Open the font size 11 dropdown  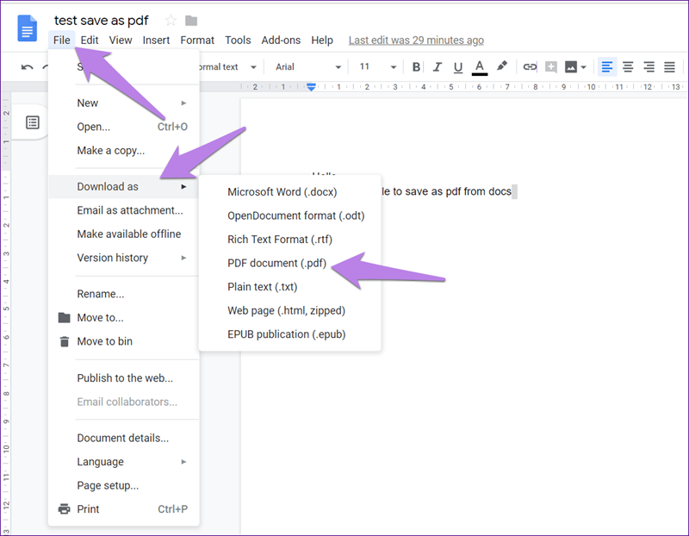[377, 67]
